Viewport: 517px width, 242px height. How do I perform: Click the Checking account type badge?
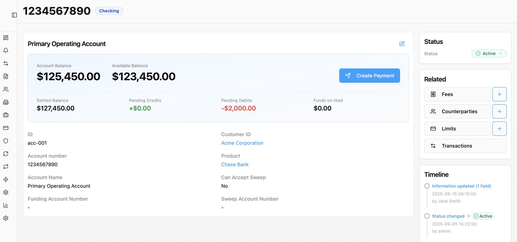[x=109, y=11]
